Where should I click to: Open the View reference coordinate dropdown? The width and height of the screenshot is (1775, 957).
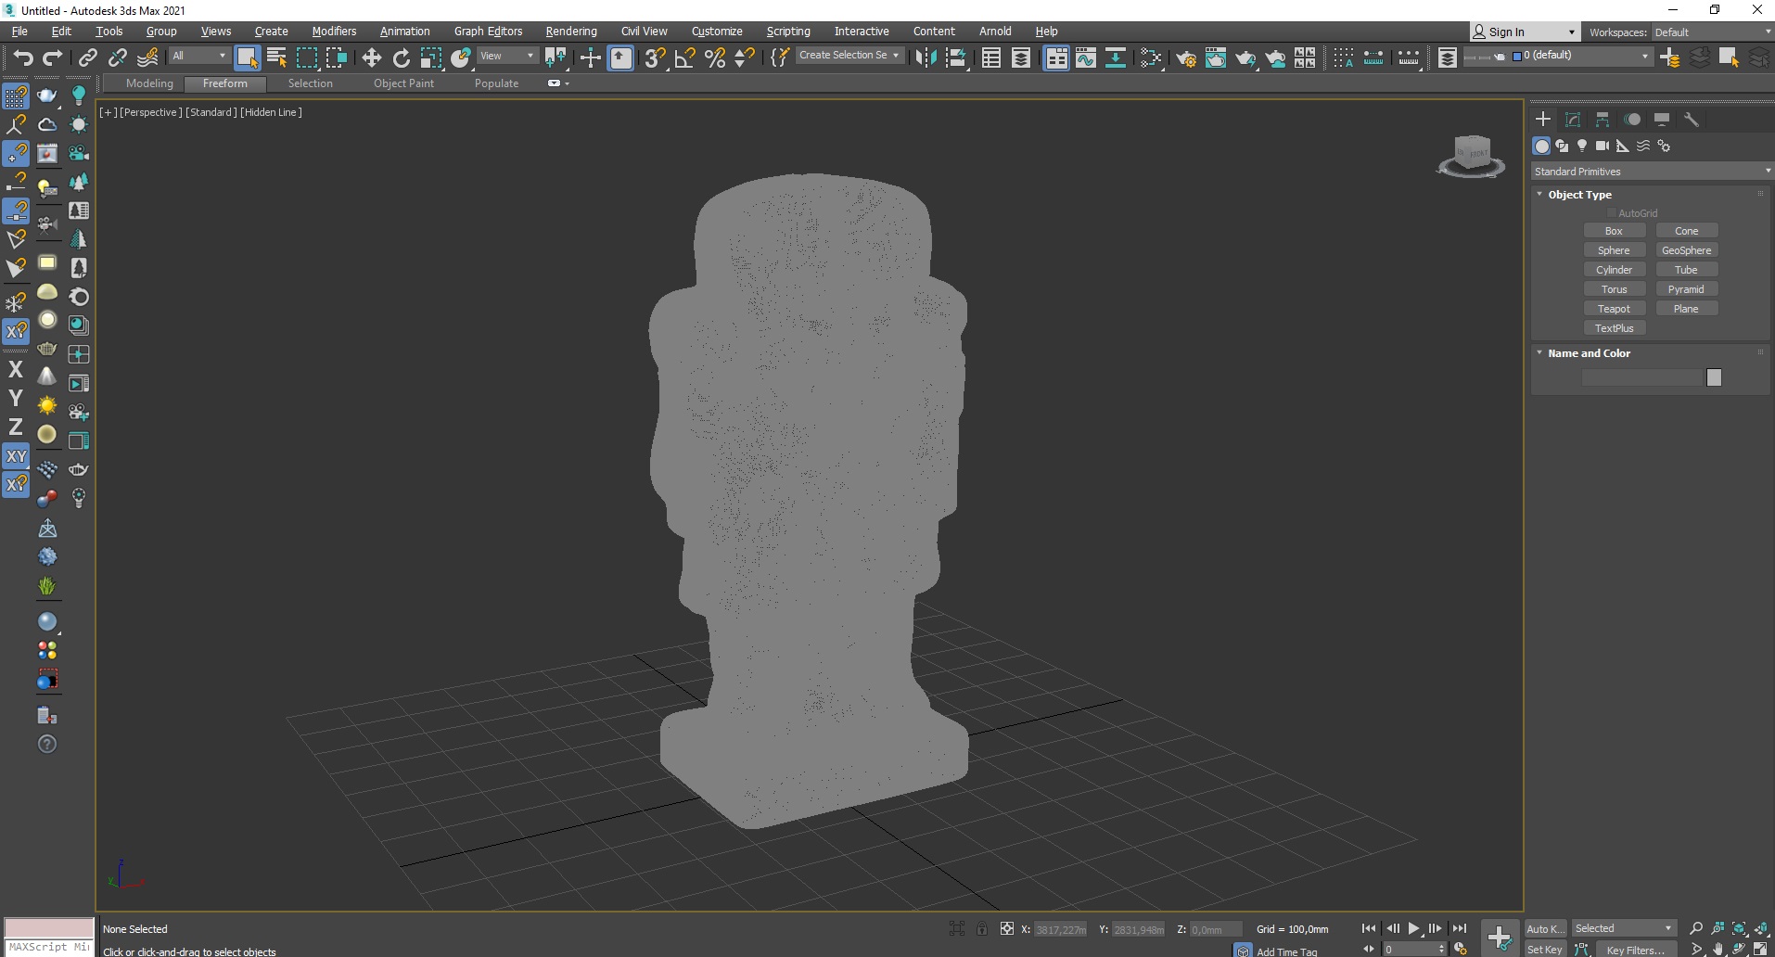(x=506, y=56)
